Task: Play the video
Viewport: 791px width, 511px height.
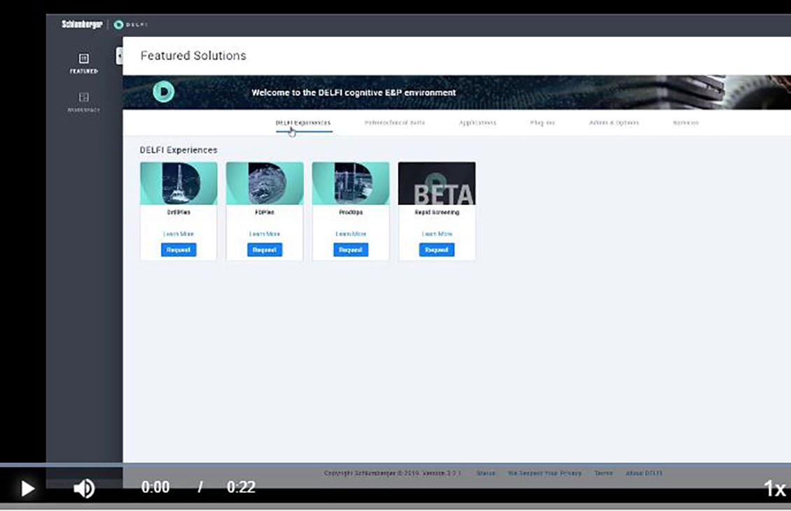Action: 27,489
